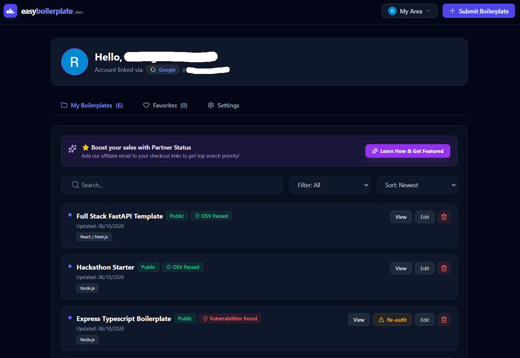Edit the Hackathon Starter boilerplate
This screenshot has height=358, width=520.
[425, 268]
